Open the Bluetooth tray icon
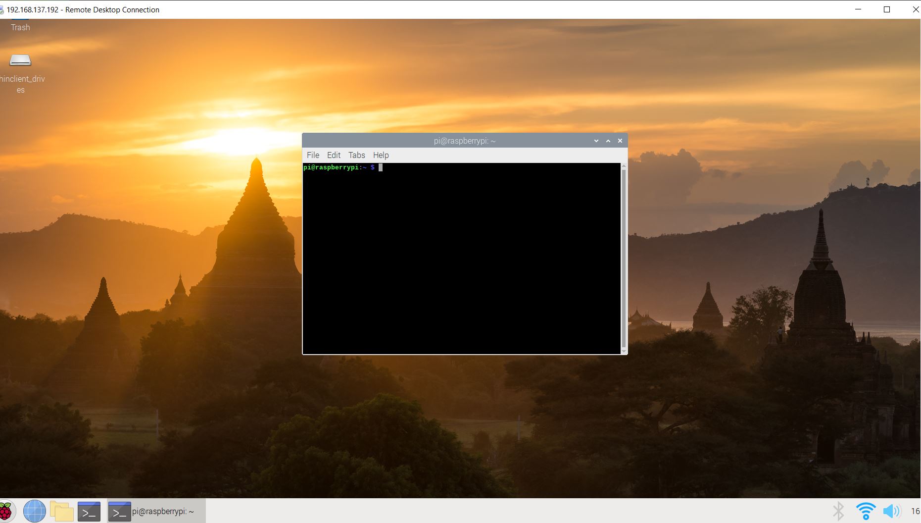This screenshot has height=523, width=921. tap(838, 511)
